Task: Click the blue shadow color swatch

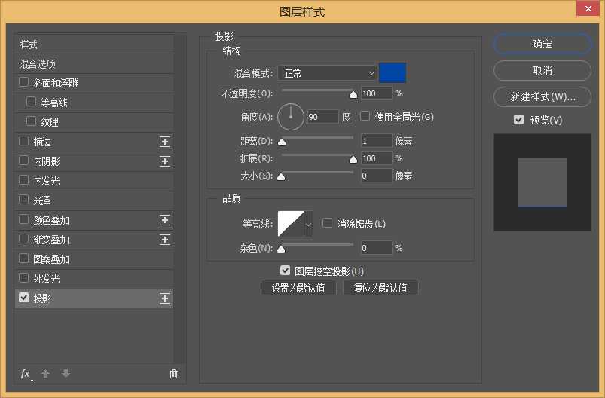Action: pos(393,73)
